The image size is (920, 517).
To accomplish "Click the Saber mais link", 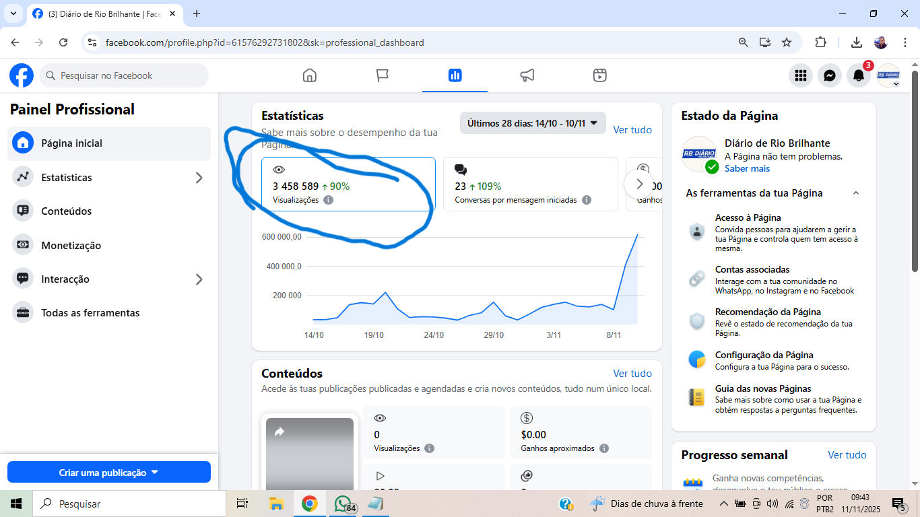I will pos(747,168).
